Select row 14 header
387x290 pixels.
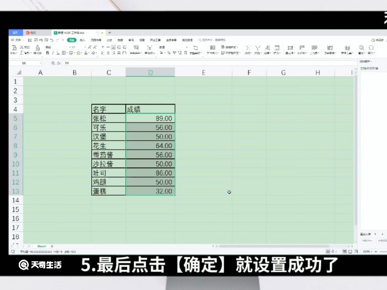point(15,200)
